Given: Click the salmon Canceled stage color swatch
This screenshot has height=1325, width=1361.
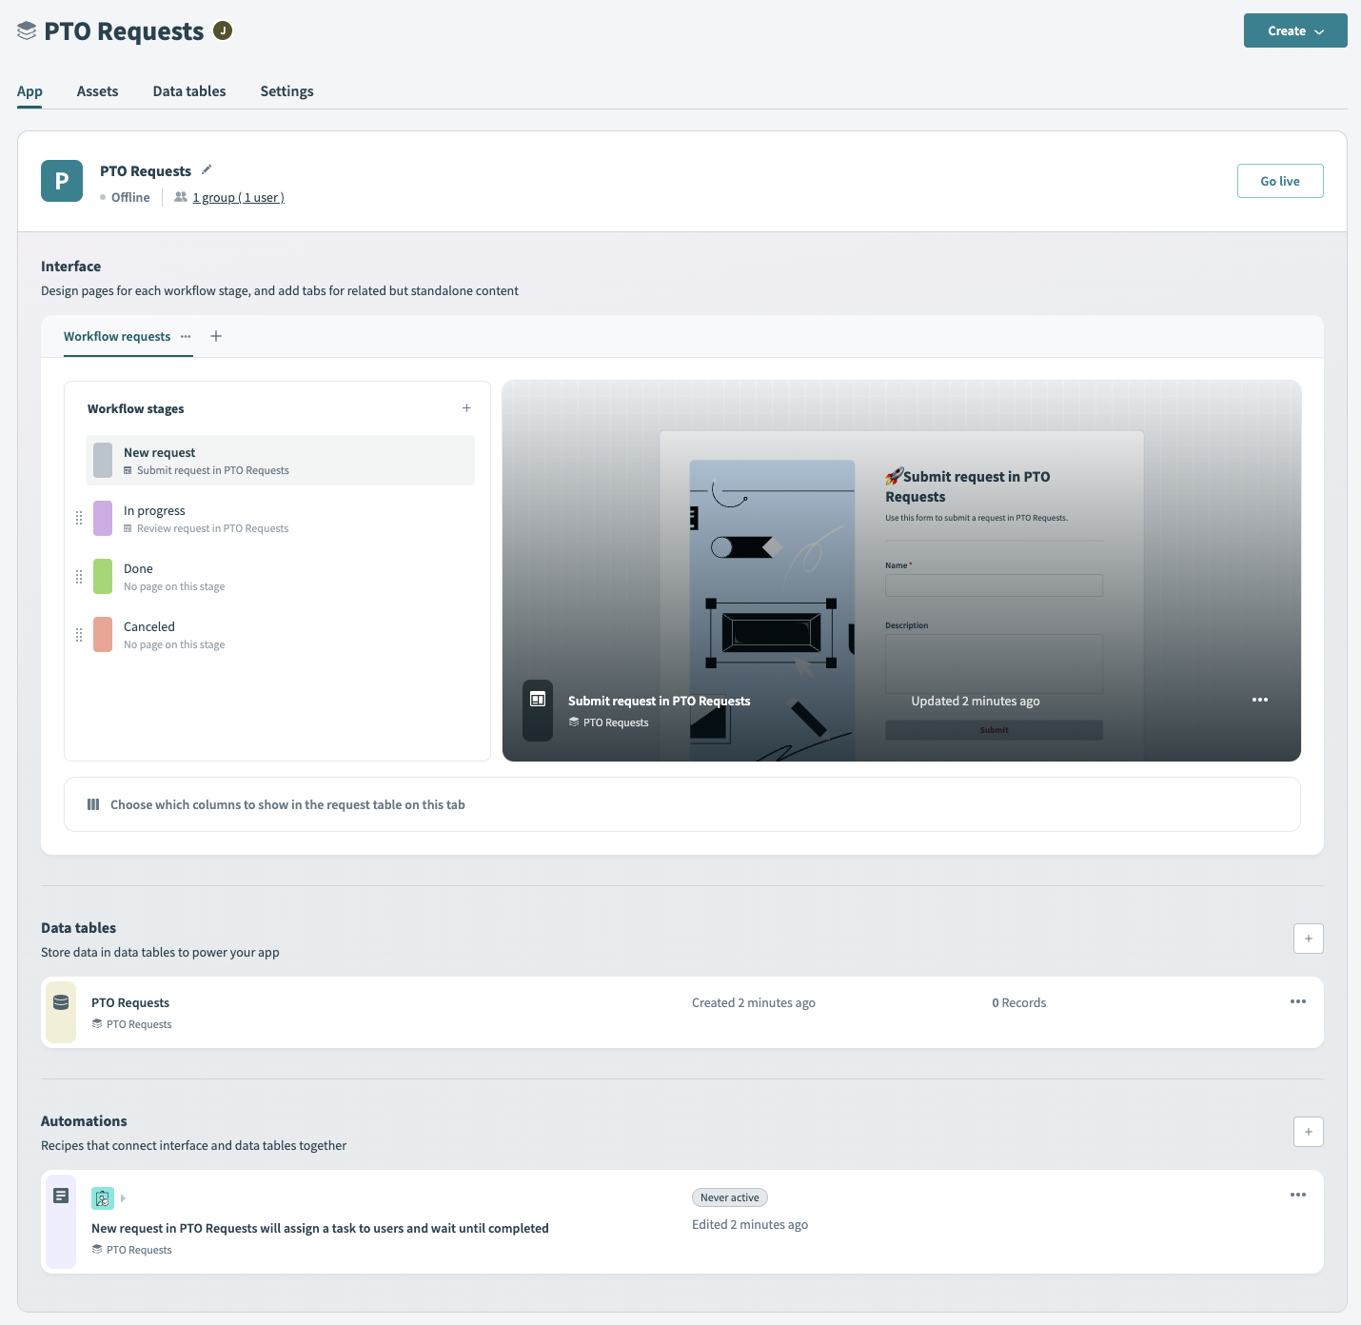Looking at the screenshot, I should click(103, 635).
